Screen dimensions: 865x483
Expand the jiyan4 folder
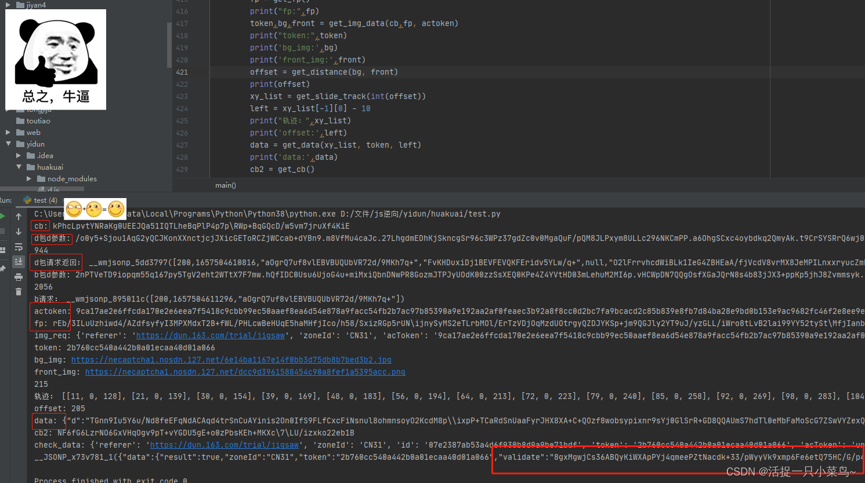[8, 5]
